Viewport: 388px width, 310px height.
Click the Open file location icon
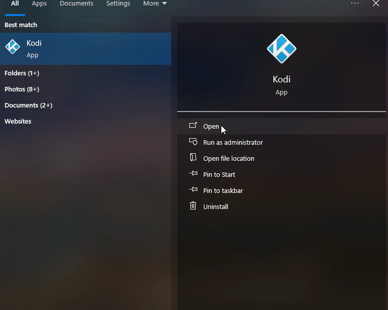coord(193,157)
